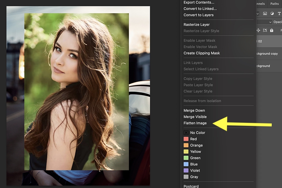
Task: Click the Lock position icon
Action: (258, 30)
